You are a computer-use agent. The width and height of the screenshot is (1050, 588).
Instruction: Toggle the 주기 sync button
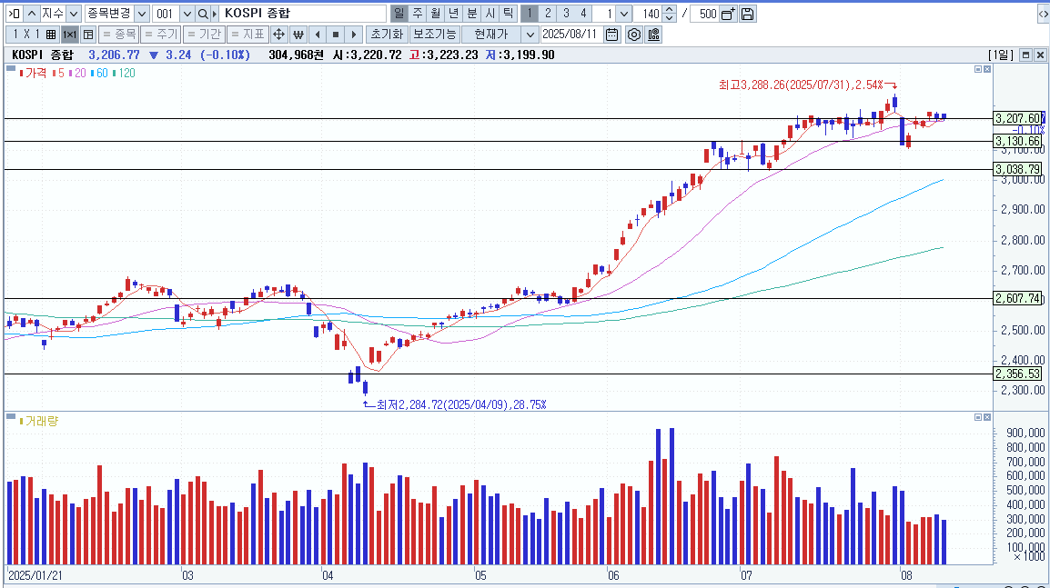click(x=161, y=35)
